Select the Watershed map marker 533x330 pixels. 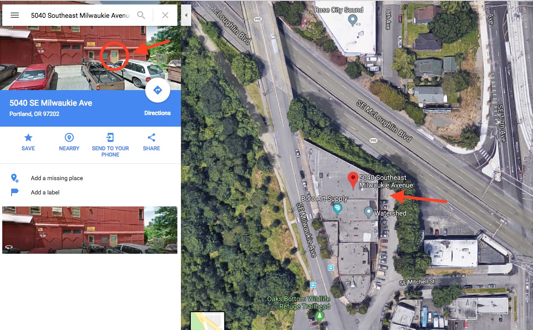click(x=369, y=212)
